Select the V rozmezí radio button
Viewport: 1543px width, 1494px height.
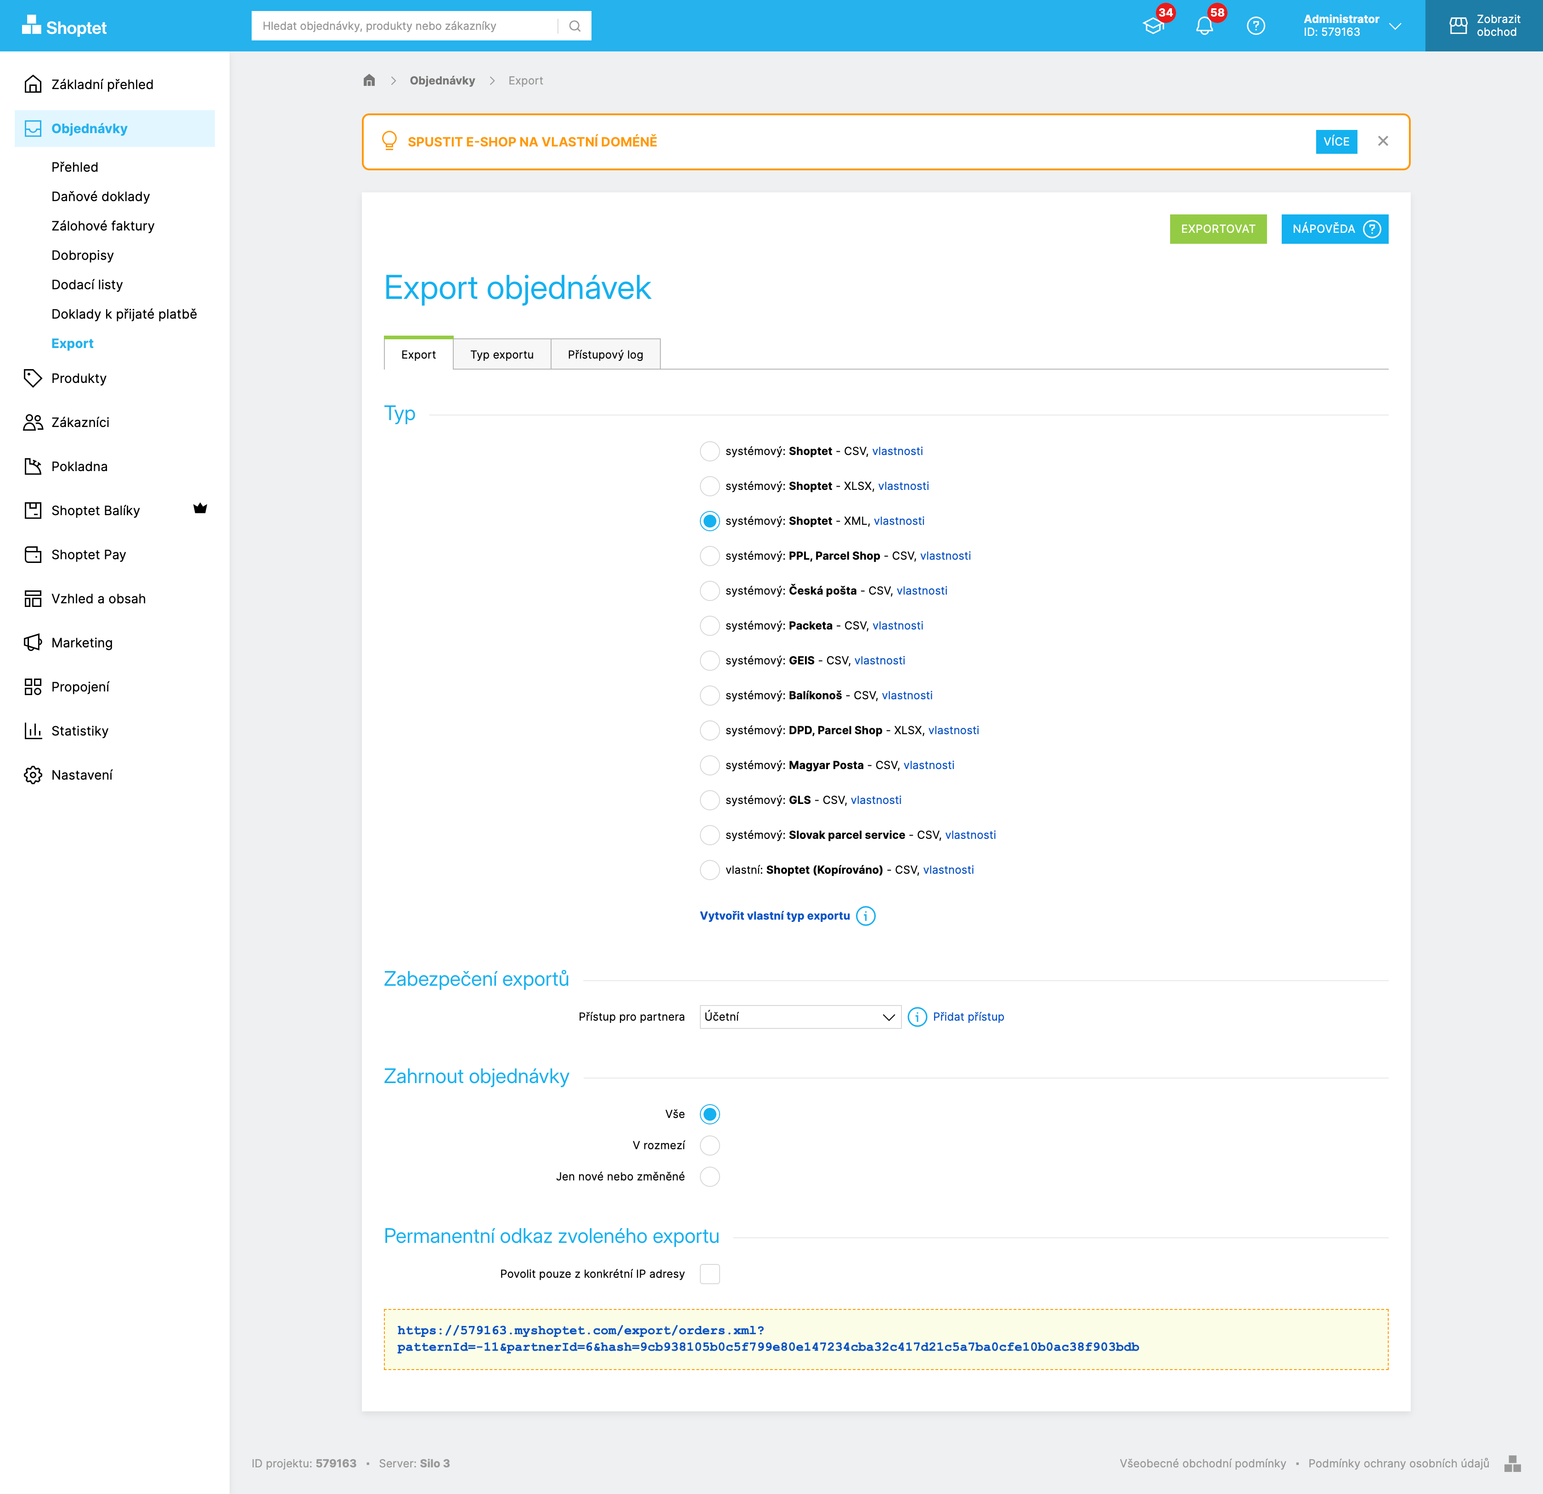710,1146
